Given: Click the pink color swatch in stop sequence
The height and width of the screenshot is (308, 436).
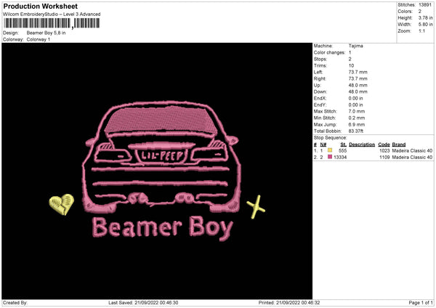Looking at the screenshot, I should [329, 157].
